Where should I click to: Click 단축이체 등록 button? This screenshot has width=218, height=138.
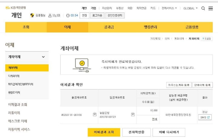pyautogui.click(x=203, y=85)
